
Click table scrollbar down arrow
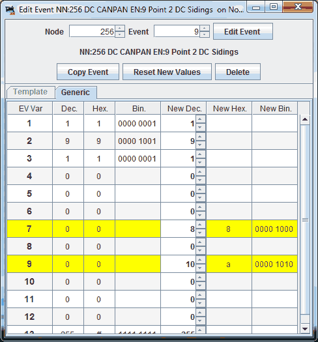(305, 328)
